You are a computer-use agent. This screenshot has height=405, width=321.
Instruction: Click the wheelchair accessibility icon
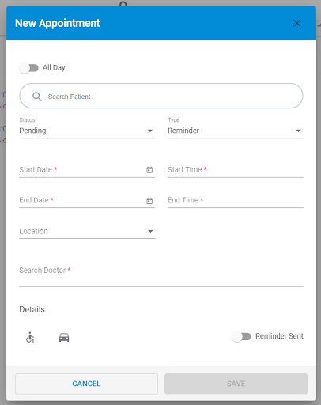pos(30,337)
